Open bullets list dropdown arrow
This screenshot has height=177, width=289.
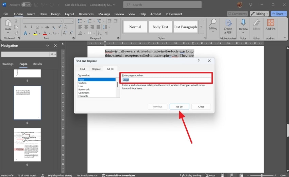pos(84,21)
